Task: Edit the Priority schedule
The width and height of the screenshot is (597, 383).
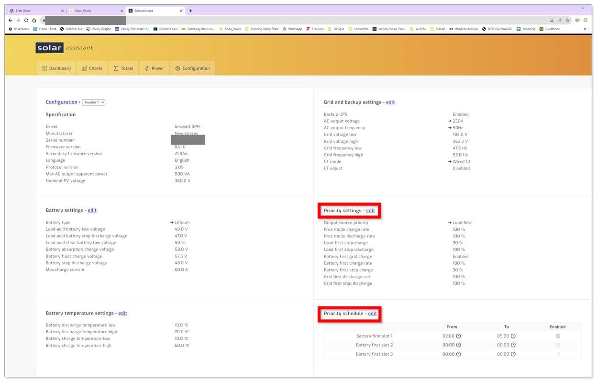Action: tap(373, 314)
